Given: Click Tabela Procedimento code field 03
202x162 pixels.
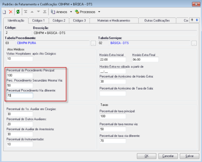Looking at the screenshot, I should tap(10, 43).
